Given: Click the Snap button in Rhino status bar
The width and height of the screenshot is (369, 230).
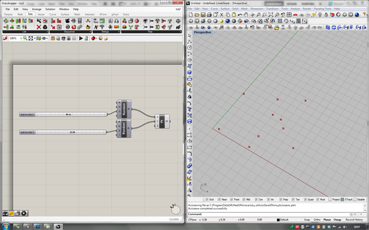Looking at the screenshot, I should [307, 220].
